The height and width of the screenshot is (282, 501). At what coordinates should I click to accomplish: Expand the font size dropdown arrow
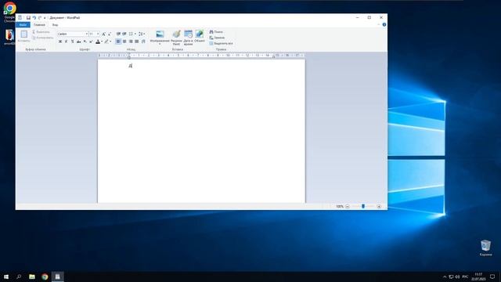(x=98, y=34)
